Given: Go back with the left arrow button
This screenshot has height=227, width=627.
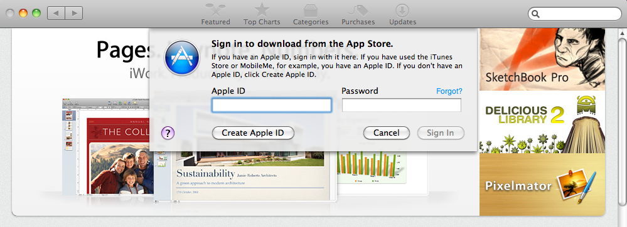Looking at the screenshot, I should (56, 13).
